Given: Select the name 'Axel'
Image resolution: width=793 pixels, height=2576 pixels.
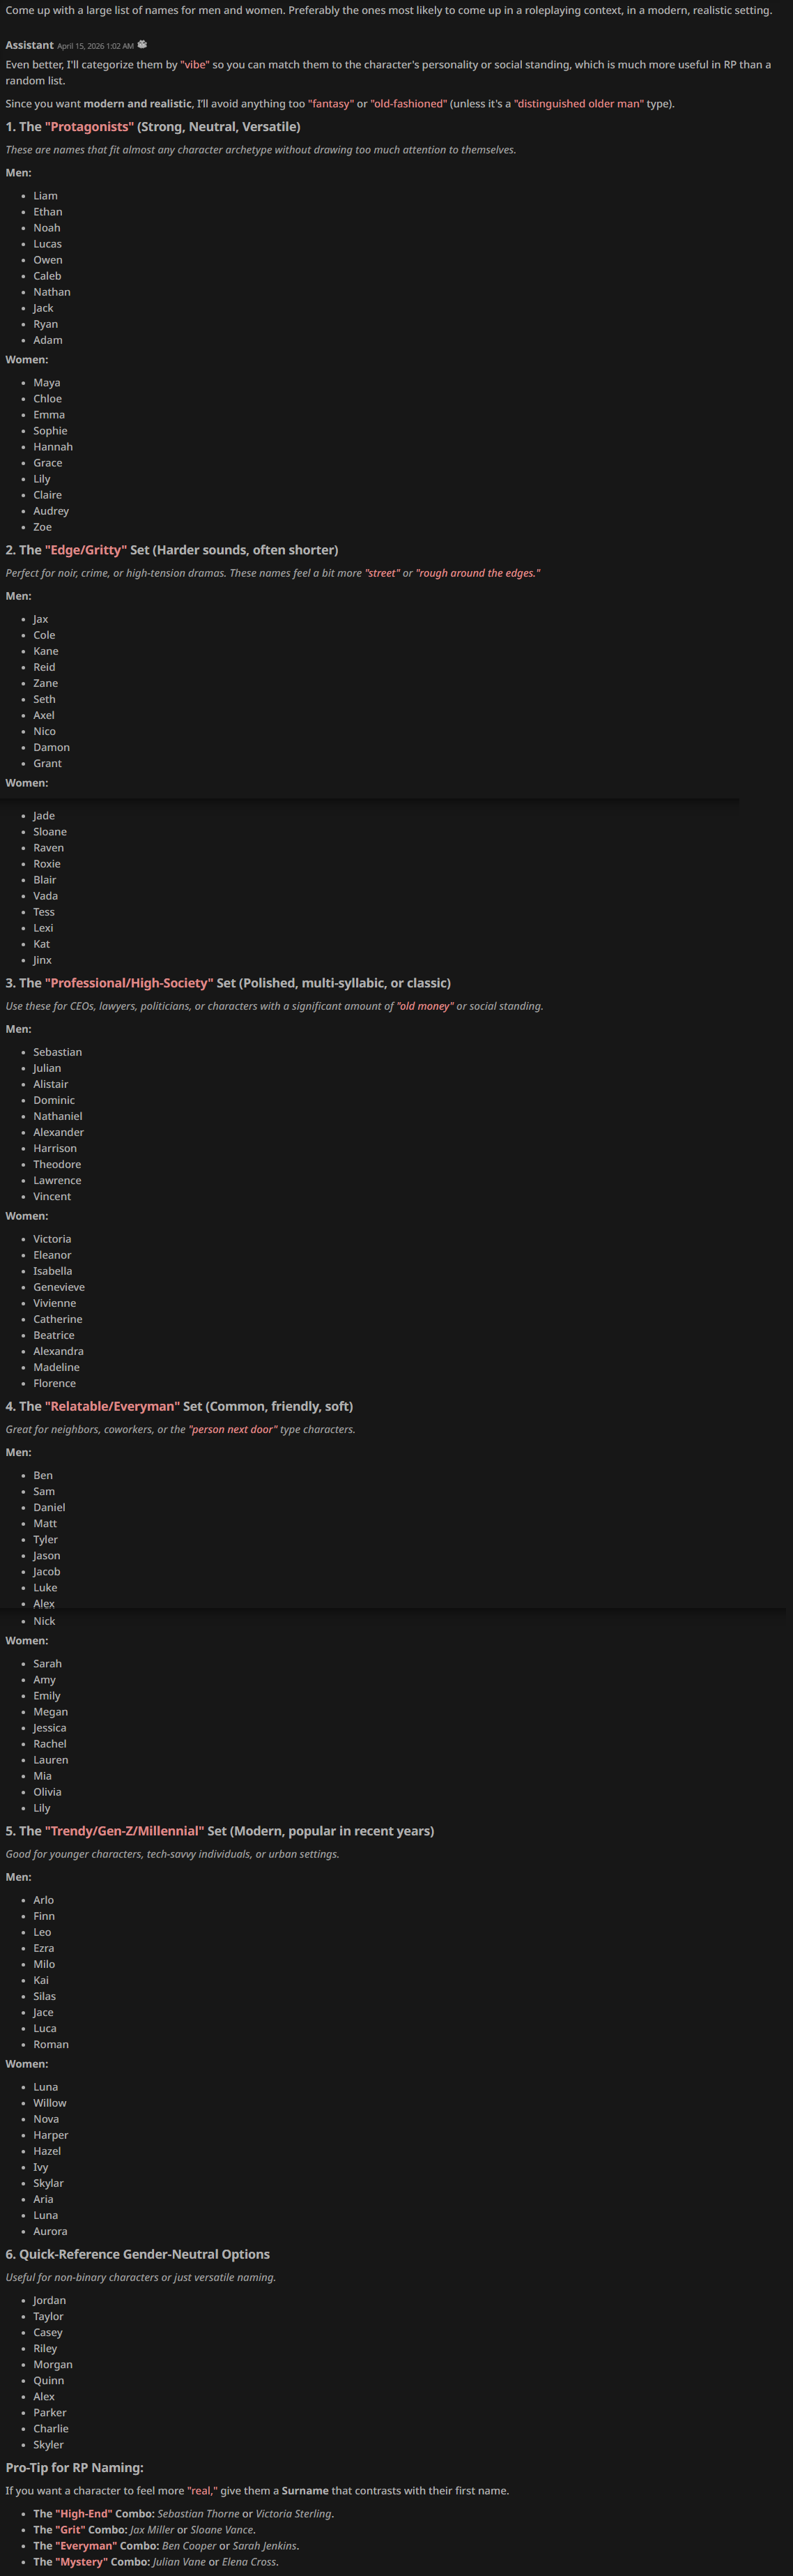Looking at the screenshot, I should (44, 715).
